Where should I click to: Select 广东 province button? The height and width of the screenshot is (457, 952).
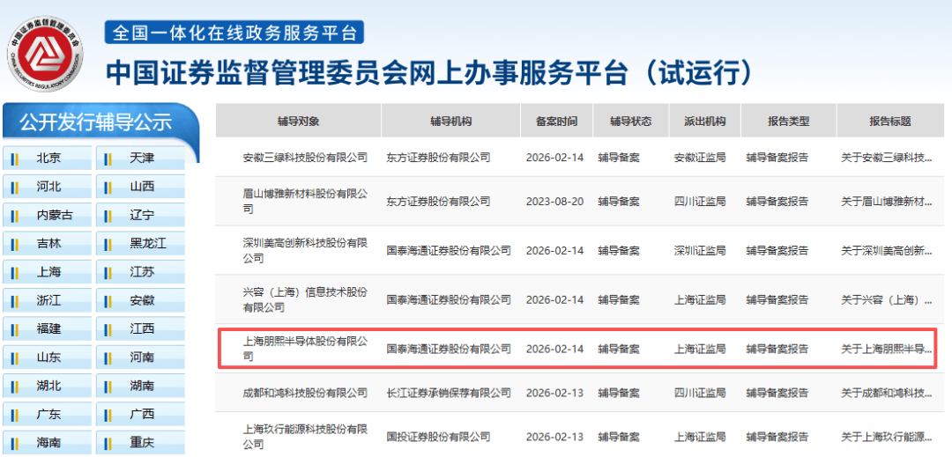[x=48, y=414]
